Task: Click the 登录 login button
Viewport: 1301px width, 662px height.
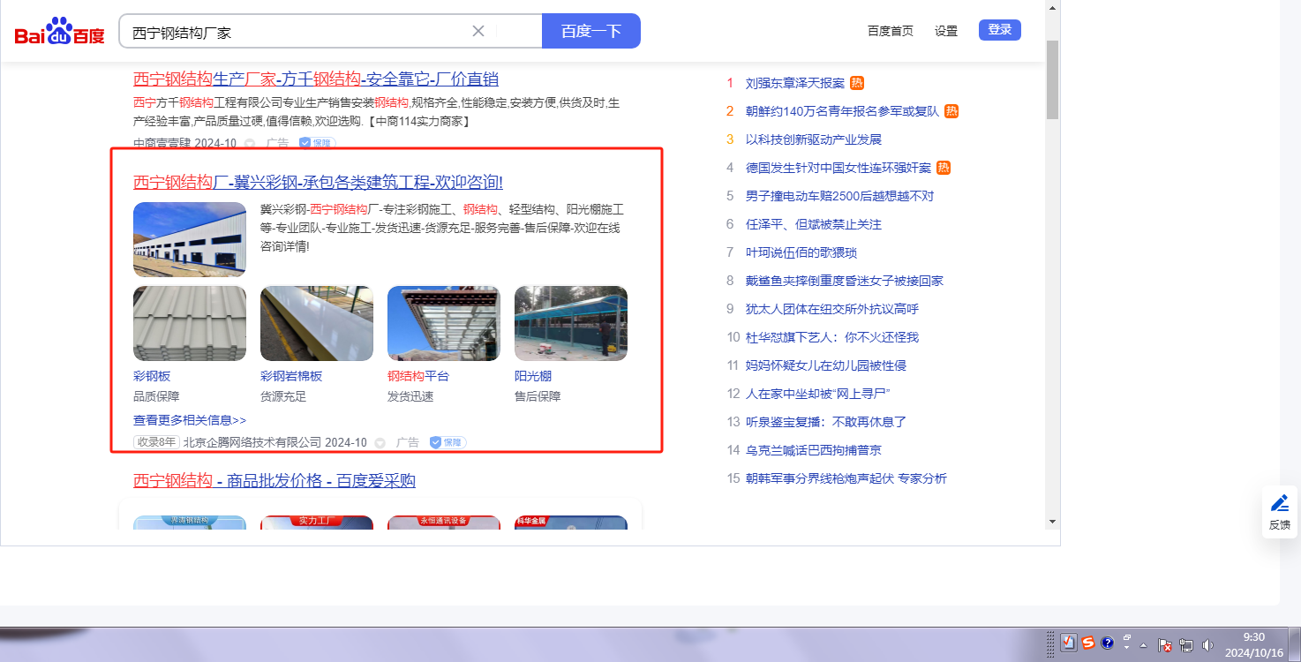Action: tap(999, 30)
